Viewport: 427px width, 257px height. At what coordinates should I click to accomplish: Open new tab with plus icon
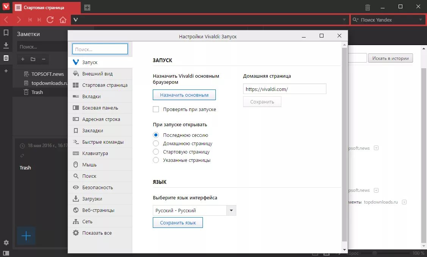87,8
